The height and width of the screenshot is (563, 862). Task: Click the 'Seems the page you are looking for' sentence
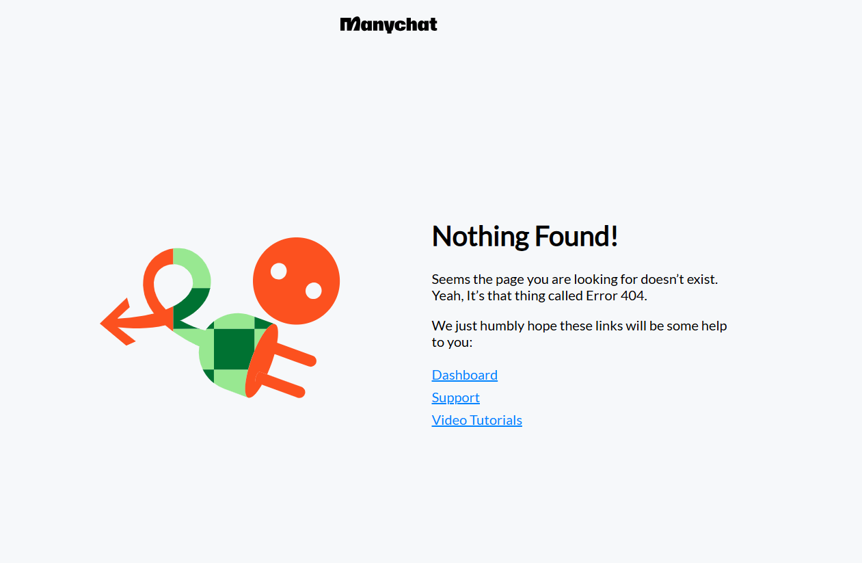tap(575, 279)
